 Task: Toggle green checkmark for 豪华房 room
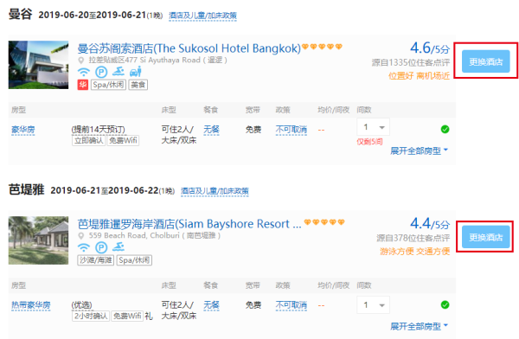[445, 130]
